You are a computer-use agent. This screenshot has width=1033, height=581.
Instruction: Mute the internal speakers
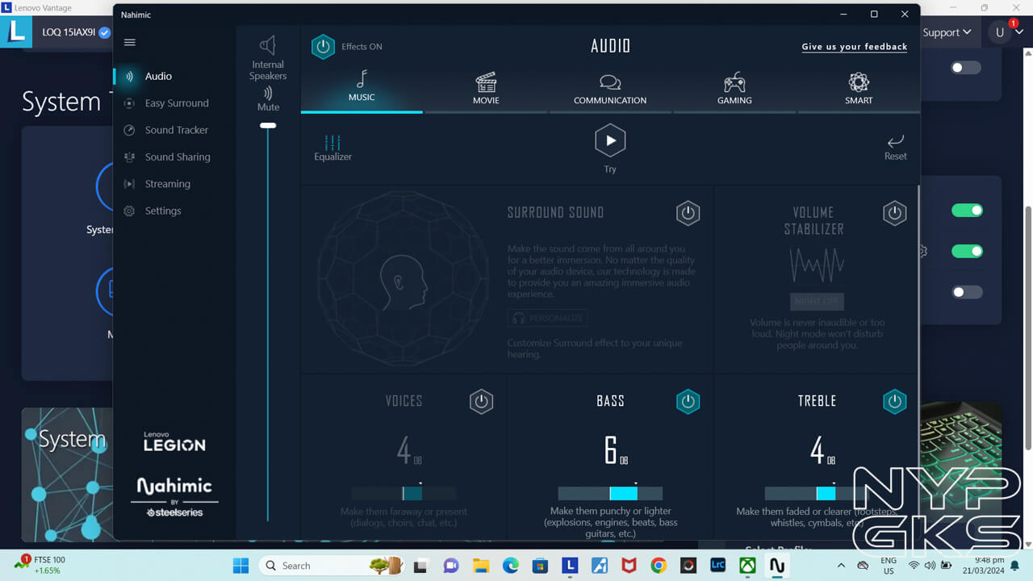point(268,98)
